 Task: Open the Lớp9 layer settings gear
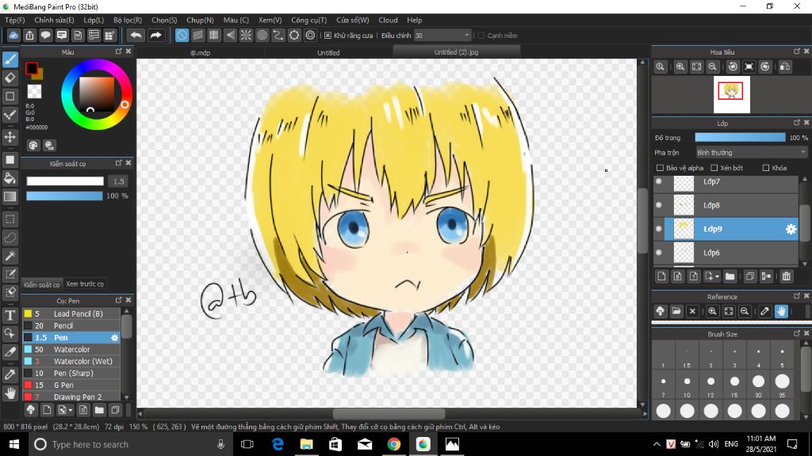click(791, 229)
